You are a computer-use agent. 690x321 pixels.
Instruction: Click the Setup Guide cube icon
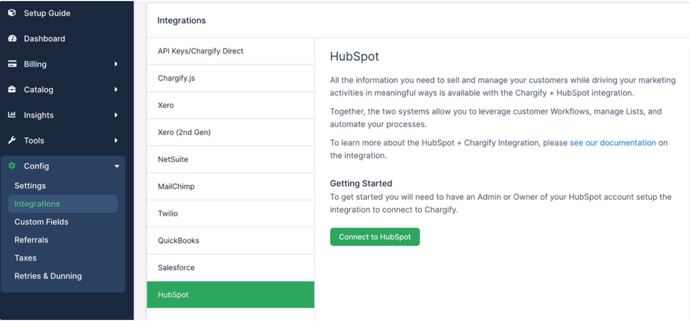pos(12,13)
